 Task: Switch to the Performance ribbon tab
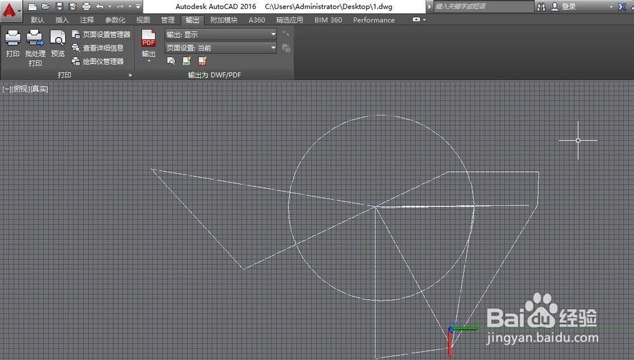click(x=373, y=20)
